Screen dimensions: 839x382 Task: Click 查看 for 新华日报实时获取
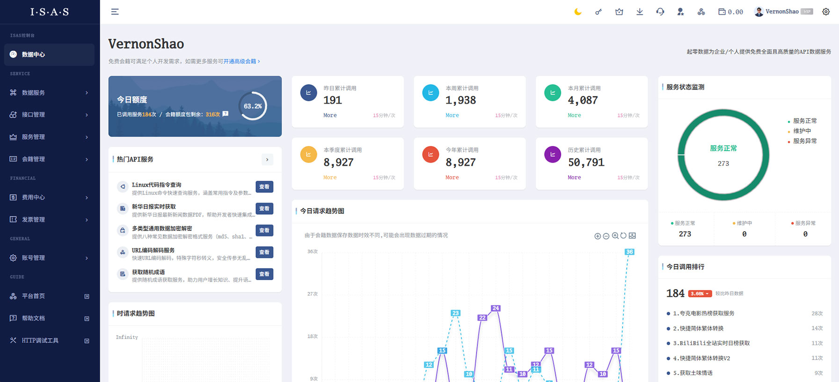[x=264, y=209]
